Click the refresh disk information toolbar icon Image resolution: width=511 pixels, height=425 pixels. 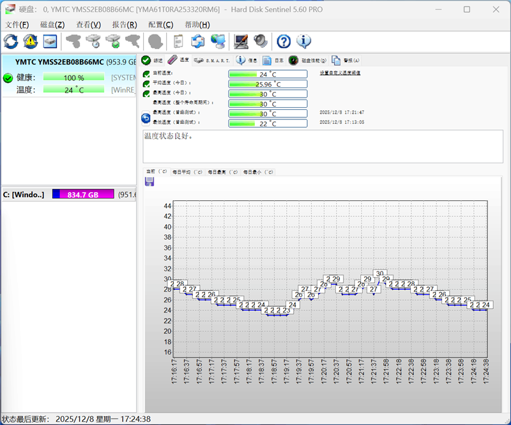pos(11,41)
